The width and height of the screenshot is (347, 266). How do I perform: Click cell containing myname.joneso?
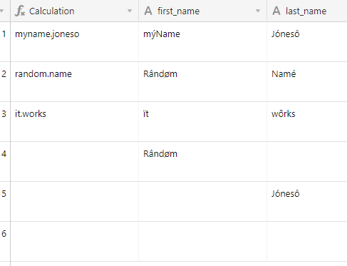coord(75,42)
